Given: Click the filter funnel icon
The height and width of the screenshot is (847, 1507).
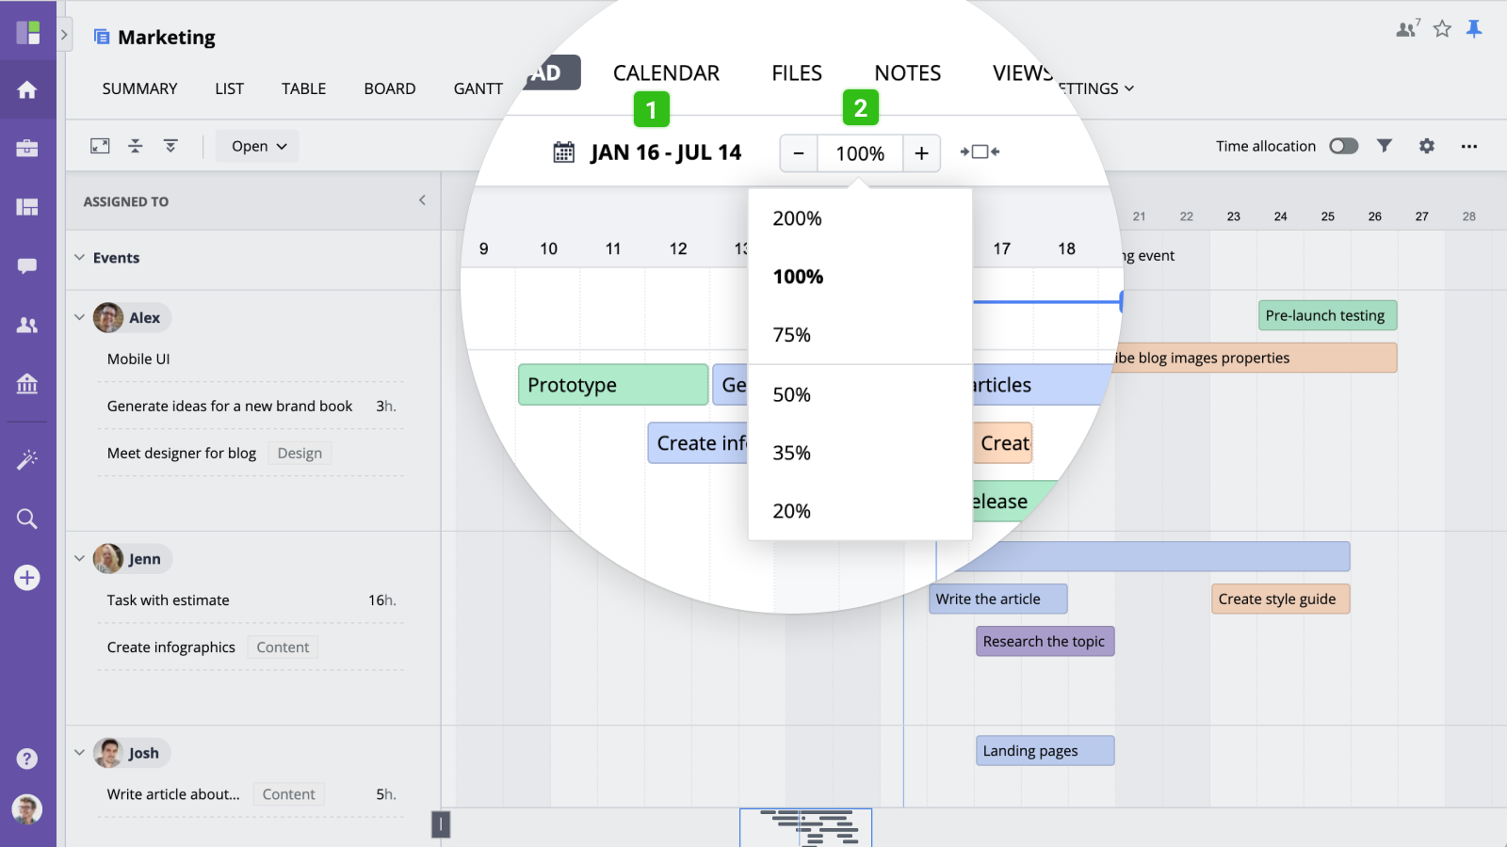Looking at the screenshot, I should 1384,146.
